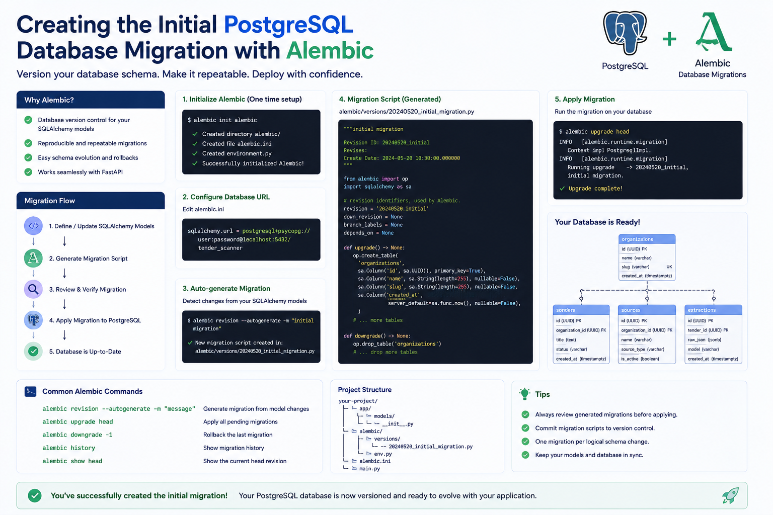The height and width of the screenshot is (515, 773).
Task: Click the "def downgrade() -> None:" line in the script
Action: (377, 336)
